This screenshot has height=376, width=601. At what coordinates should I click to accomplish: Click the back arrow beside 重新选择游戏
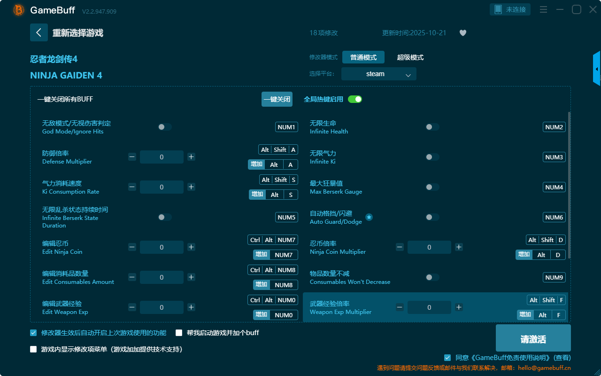[39, 32]
